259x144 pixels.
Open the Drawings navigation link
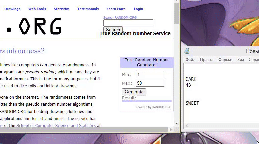click(12, 9)
